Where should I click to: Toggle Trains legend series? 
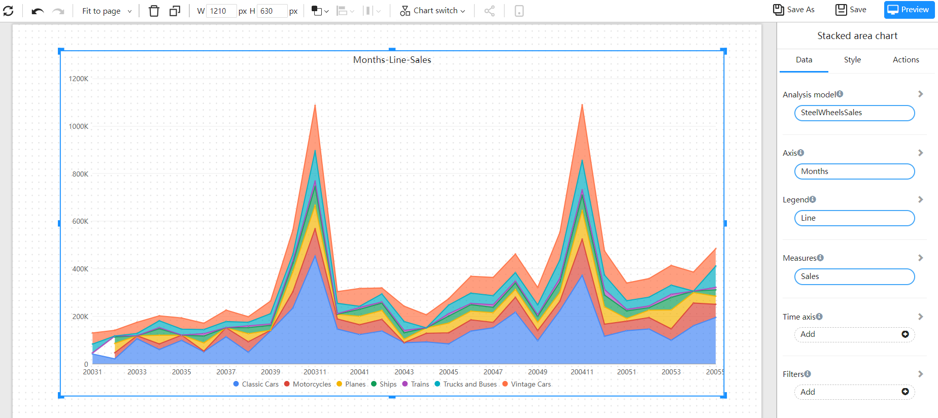click(x=416, y=384)
